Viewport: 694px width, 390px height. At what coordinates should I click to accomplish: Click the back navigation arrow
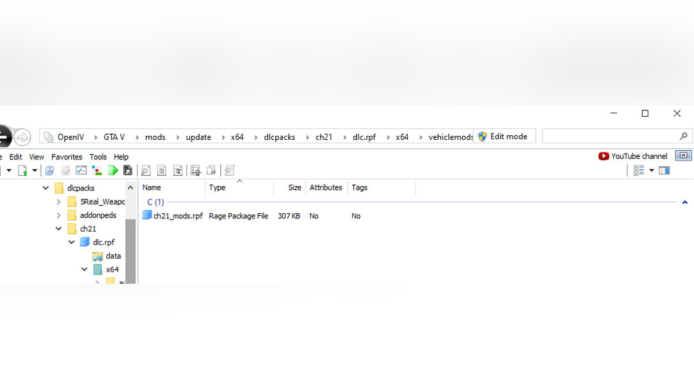[3, 137]
